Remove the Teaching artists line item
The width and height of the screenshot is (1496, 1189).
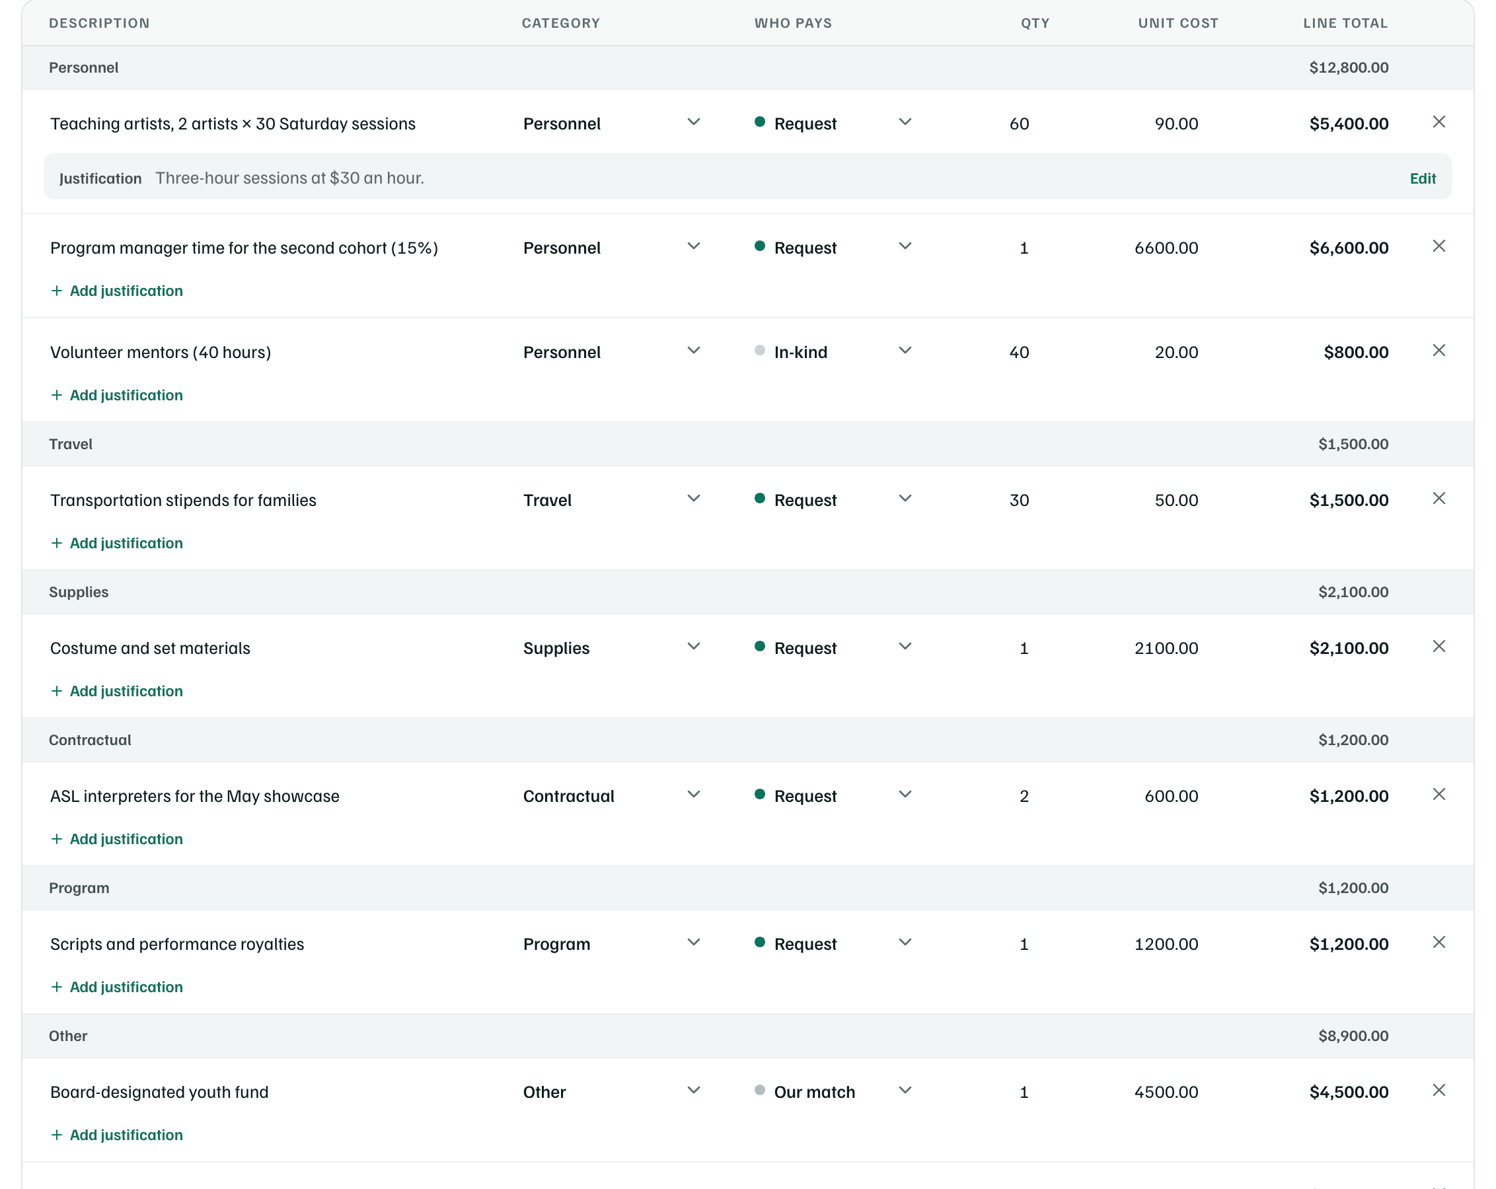[1439, 122]
